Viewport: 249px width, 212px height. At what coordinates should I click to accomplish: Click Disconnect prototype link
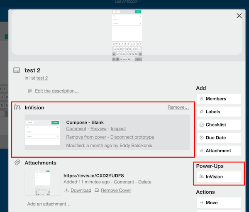pyautogui.click(x=132, y=137)
